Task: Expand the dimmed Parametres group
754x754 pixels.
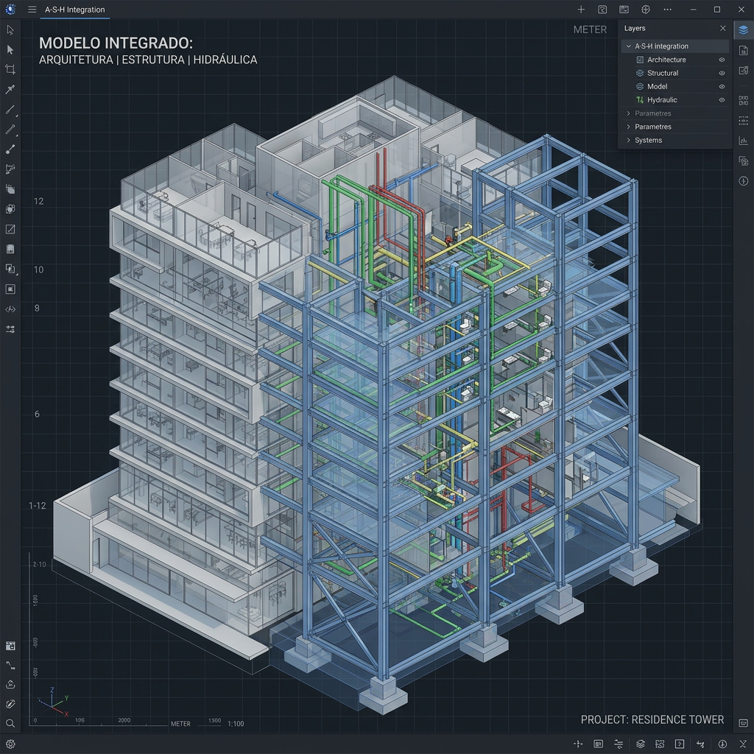Action: pos(629,113)
